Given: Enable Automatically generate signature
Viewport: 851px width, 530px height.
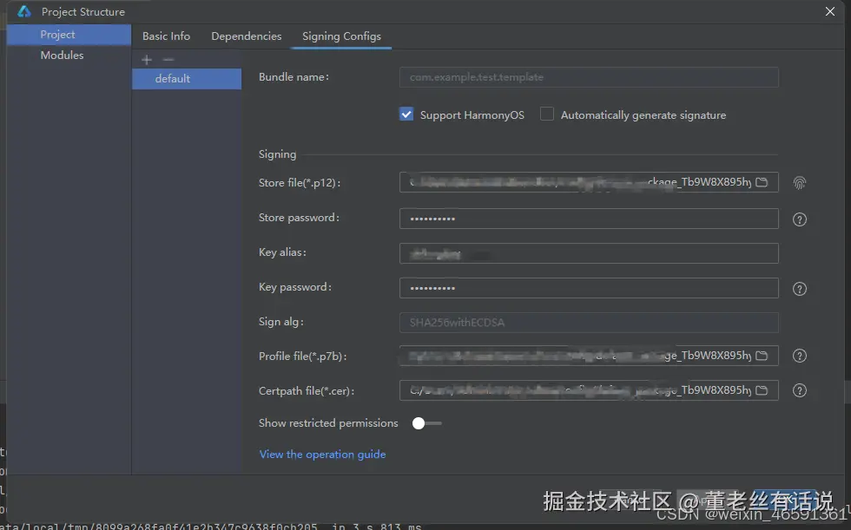Looking at the screenshot, I should tap(546, 114).
